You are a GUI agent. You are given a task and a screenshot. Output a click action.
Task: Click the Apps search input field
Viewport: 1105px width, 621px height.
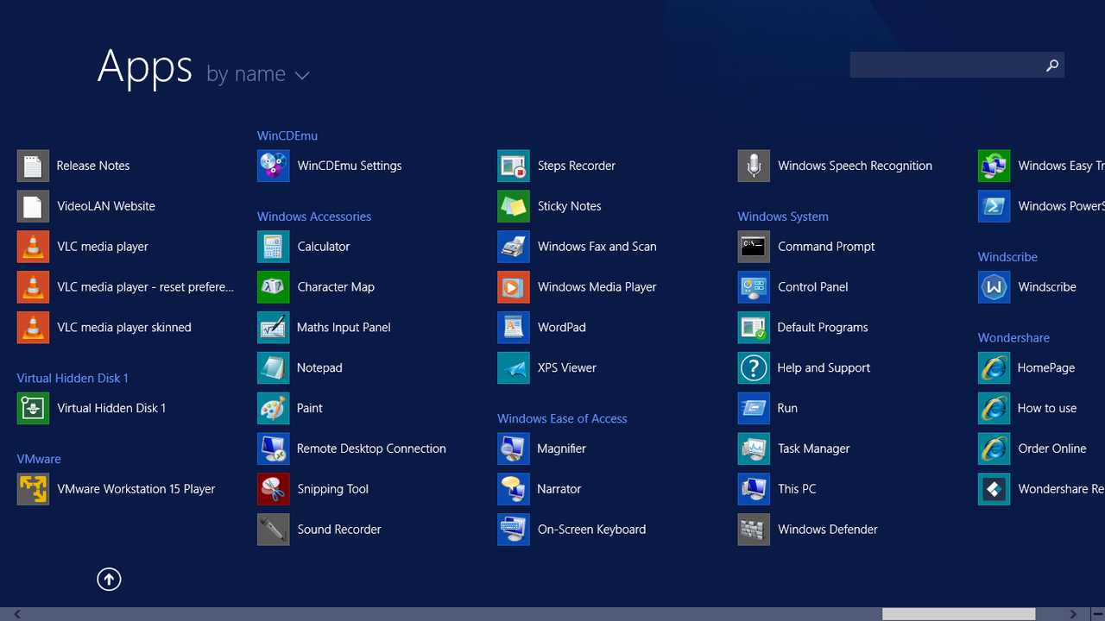pos(945,65)
